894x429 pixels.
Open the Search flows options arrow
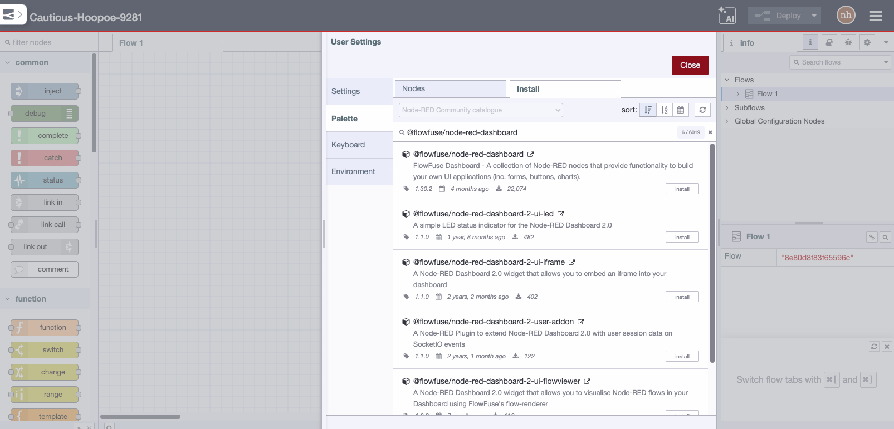coord(886,62)
